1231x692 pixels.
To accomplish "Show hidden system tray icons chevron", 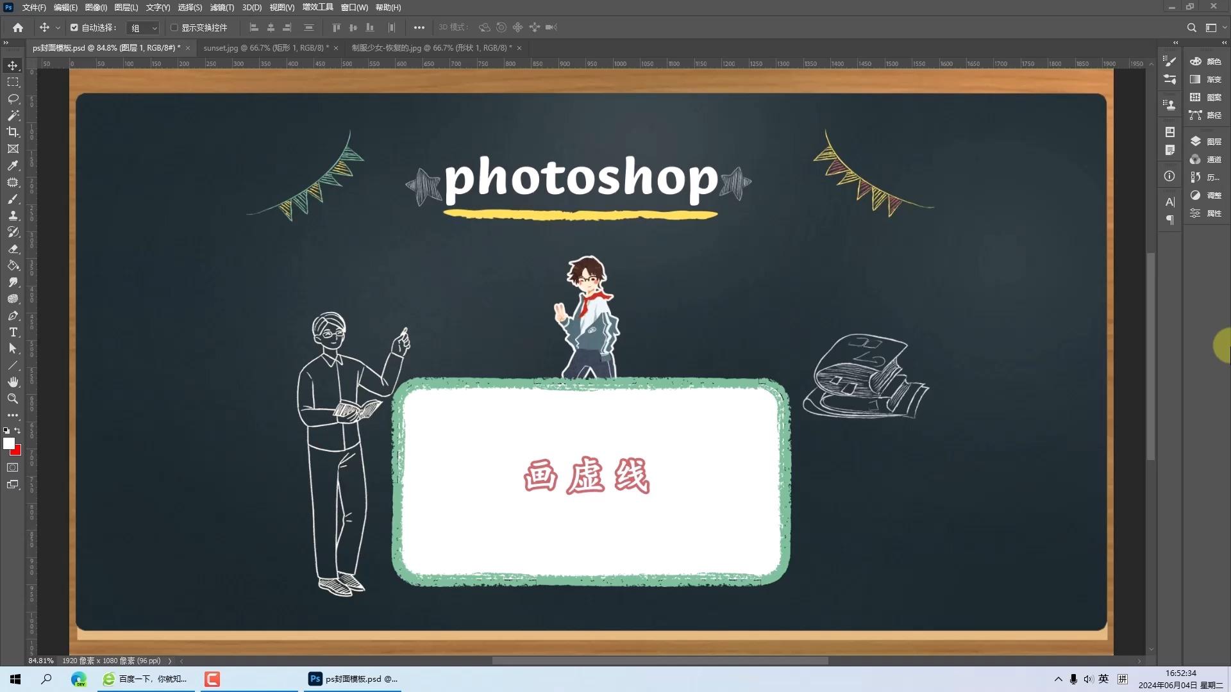I will [1058, 679].
